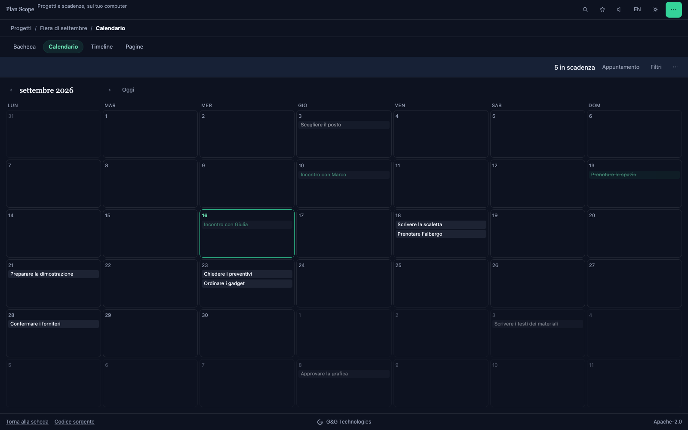The height and width of the screenshot is (430, 688).
Task: Open the Codice sorgente link
Action: point(74,422)
